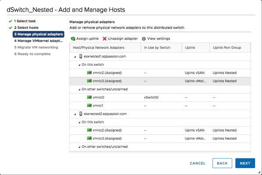Select vmnic3 (Assigned) row under esxnested1

click(160, 81)
